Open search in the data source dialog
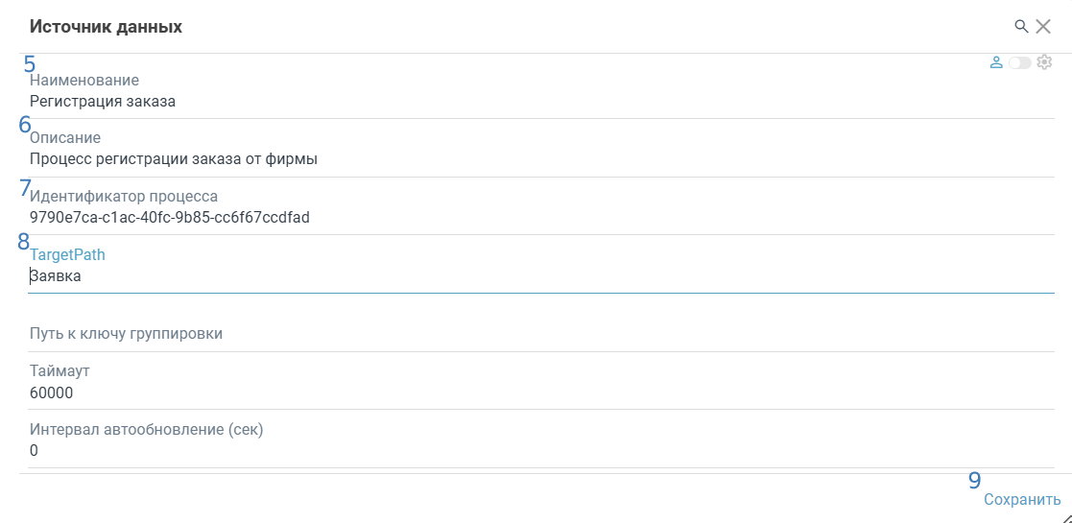This screenshot has width=1072, height=523. (1021, 26)
